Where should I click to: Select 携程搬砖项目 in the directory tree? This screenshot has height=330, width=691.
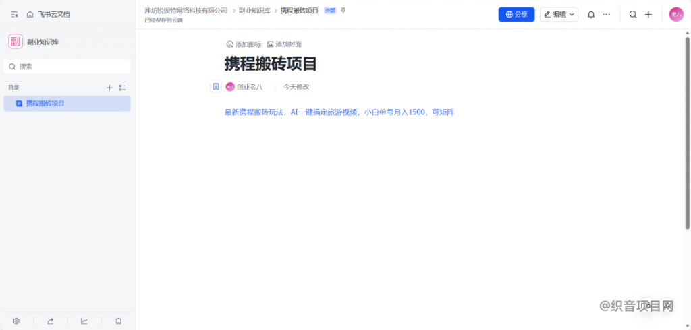[67, 104]
